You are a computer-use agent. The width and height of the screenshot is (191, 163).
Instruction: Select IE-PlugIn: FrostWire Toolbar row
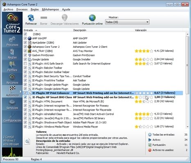[103, 80]
